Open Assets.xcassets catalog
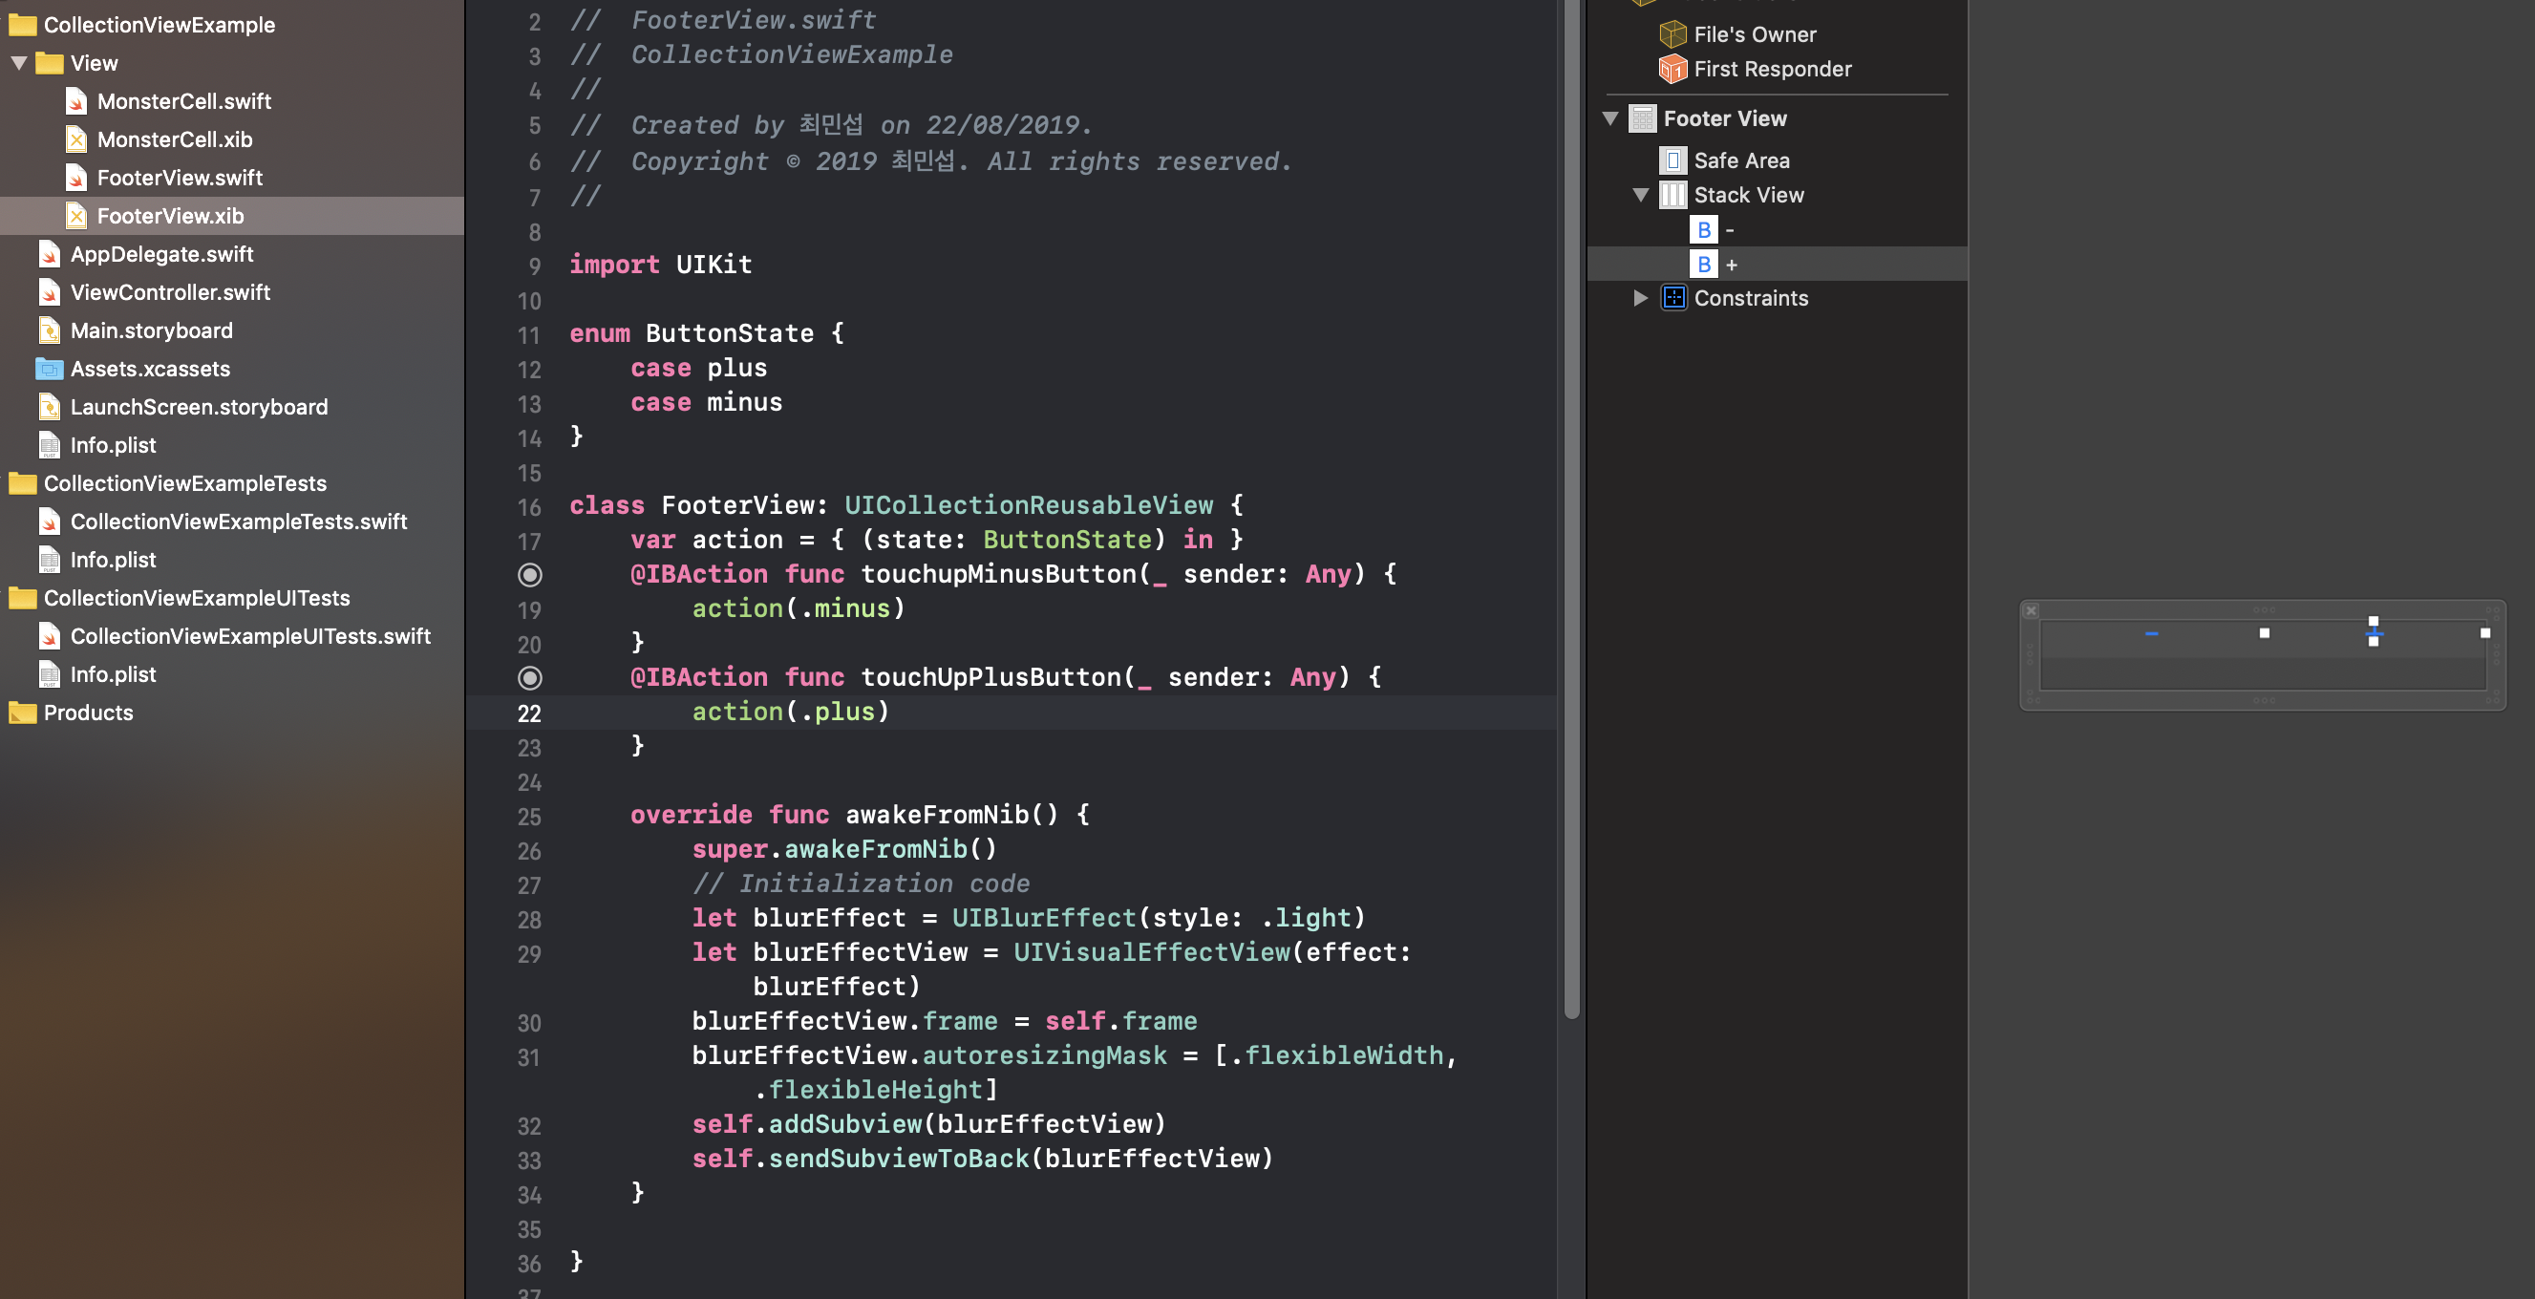Viewport: 2535px width, 1299px height. [x=150, y=369]
